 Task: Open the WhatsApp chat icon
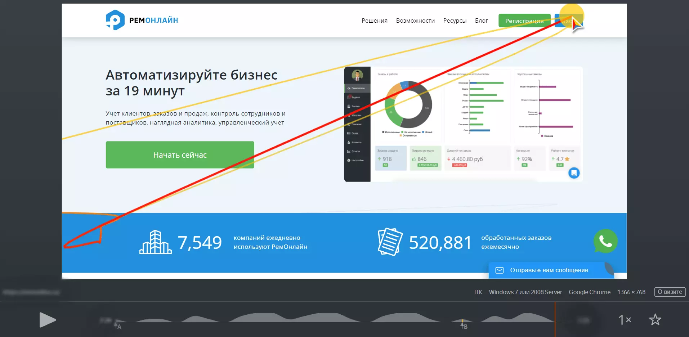click(x=605, y=241)
